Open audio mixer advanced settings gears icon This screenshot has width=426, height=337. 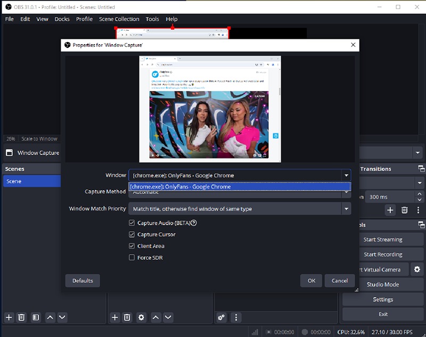pyautogui.click(x=222, y=317)
